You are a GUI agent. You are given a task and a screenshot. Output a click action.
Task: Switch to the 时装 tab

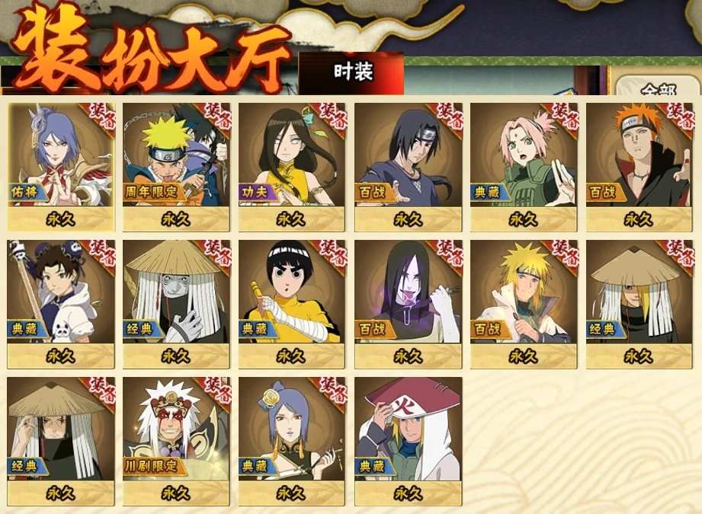point(352,72)
